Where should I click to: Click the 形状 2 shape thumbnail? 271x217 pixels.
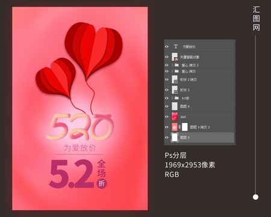pos(175,90)
